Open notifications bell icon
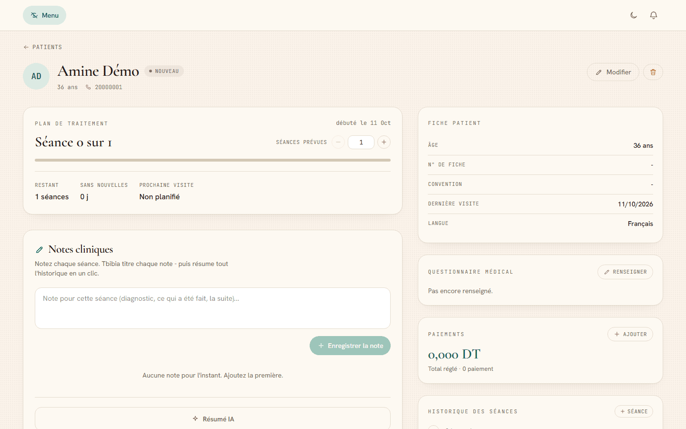This screenshot has height=429, width=686. [654, 15]
